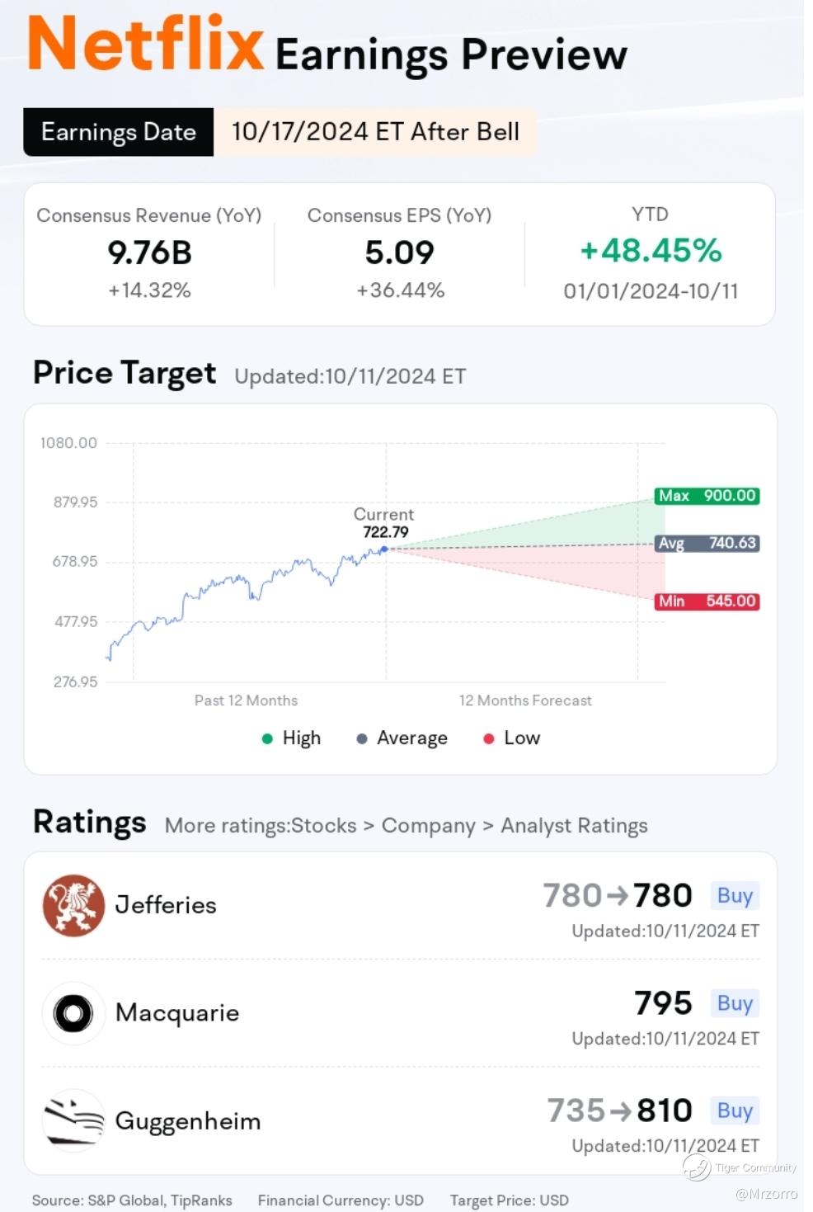The height and width of the screenshot is (1212, 813).
Task: Click the Company breadcrumb in More ratings
Action: (428, 826)
